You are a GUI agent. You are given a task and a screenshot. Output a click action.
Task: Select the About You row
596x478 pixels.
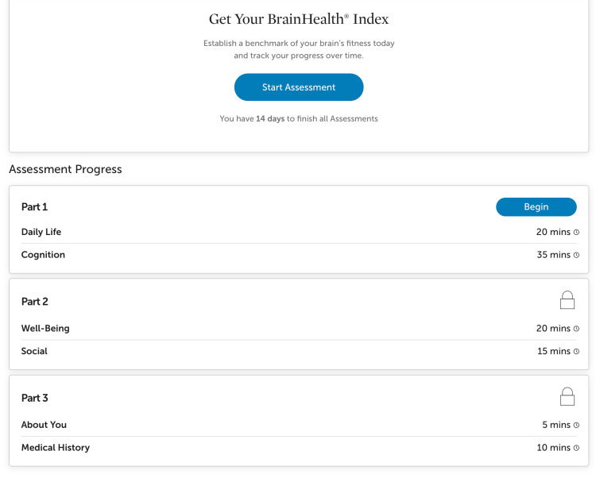300,425
